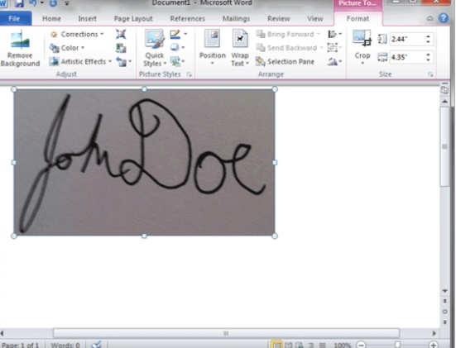
Task: Toggle the ruler button above the scrollbar
Action: point(444,90)
